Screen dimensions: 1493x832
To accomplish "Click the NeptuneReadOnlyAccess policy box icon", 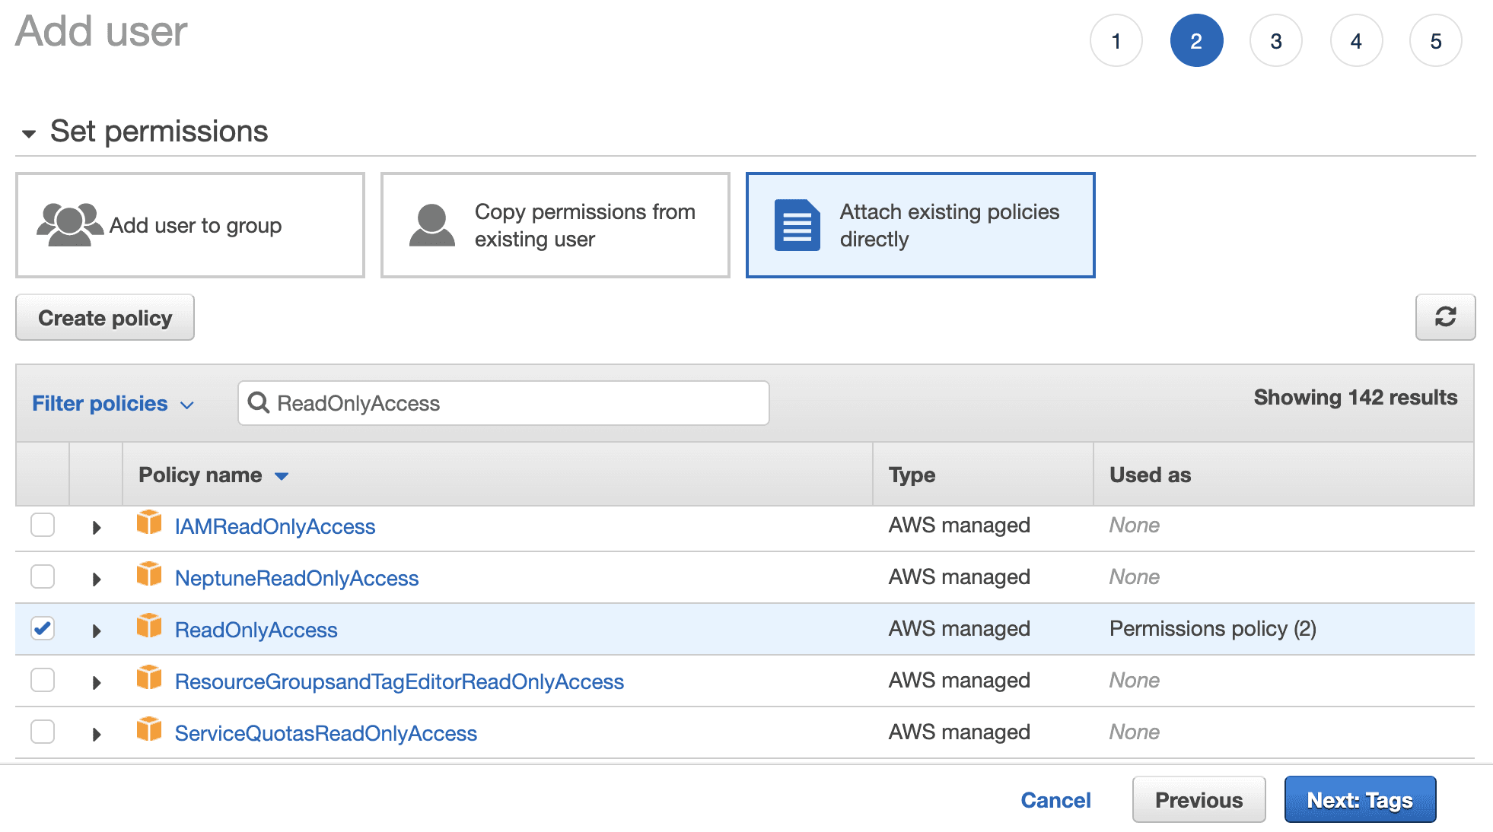I will [149, 575].
